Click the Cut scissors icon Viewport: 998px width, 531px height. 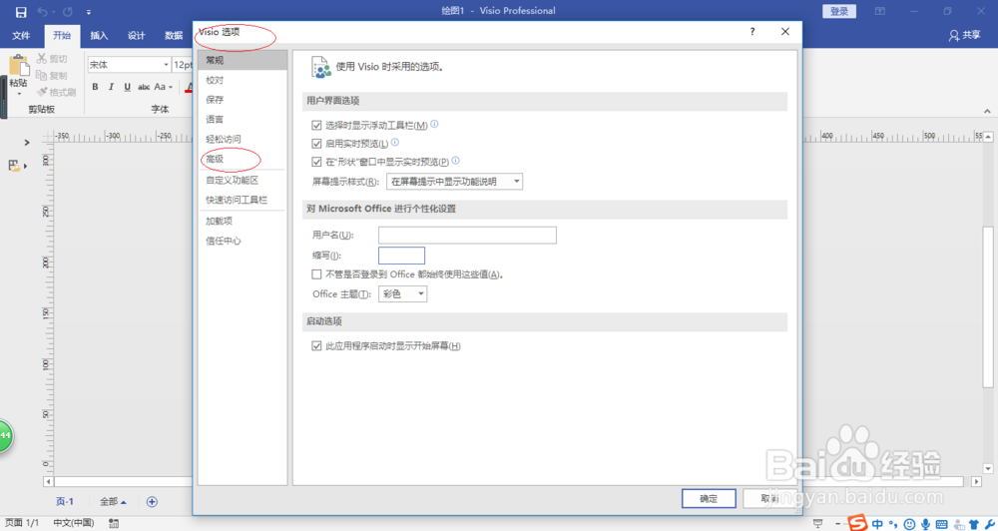pyautogui.click(x=42, y=59)
